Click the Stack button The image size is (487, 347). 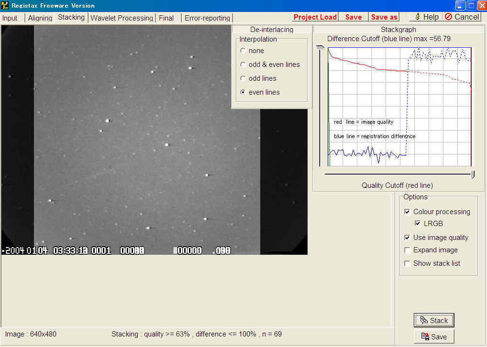pos(434,321)
